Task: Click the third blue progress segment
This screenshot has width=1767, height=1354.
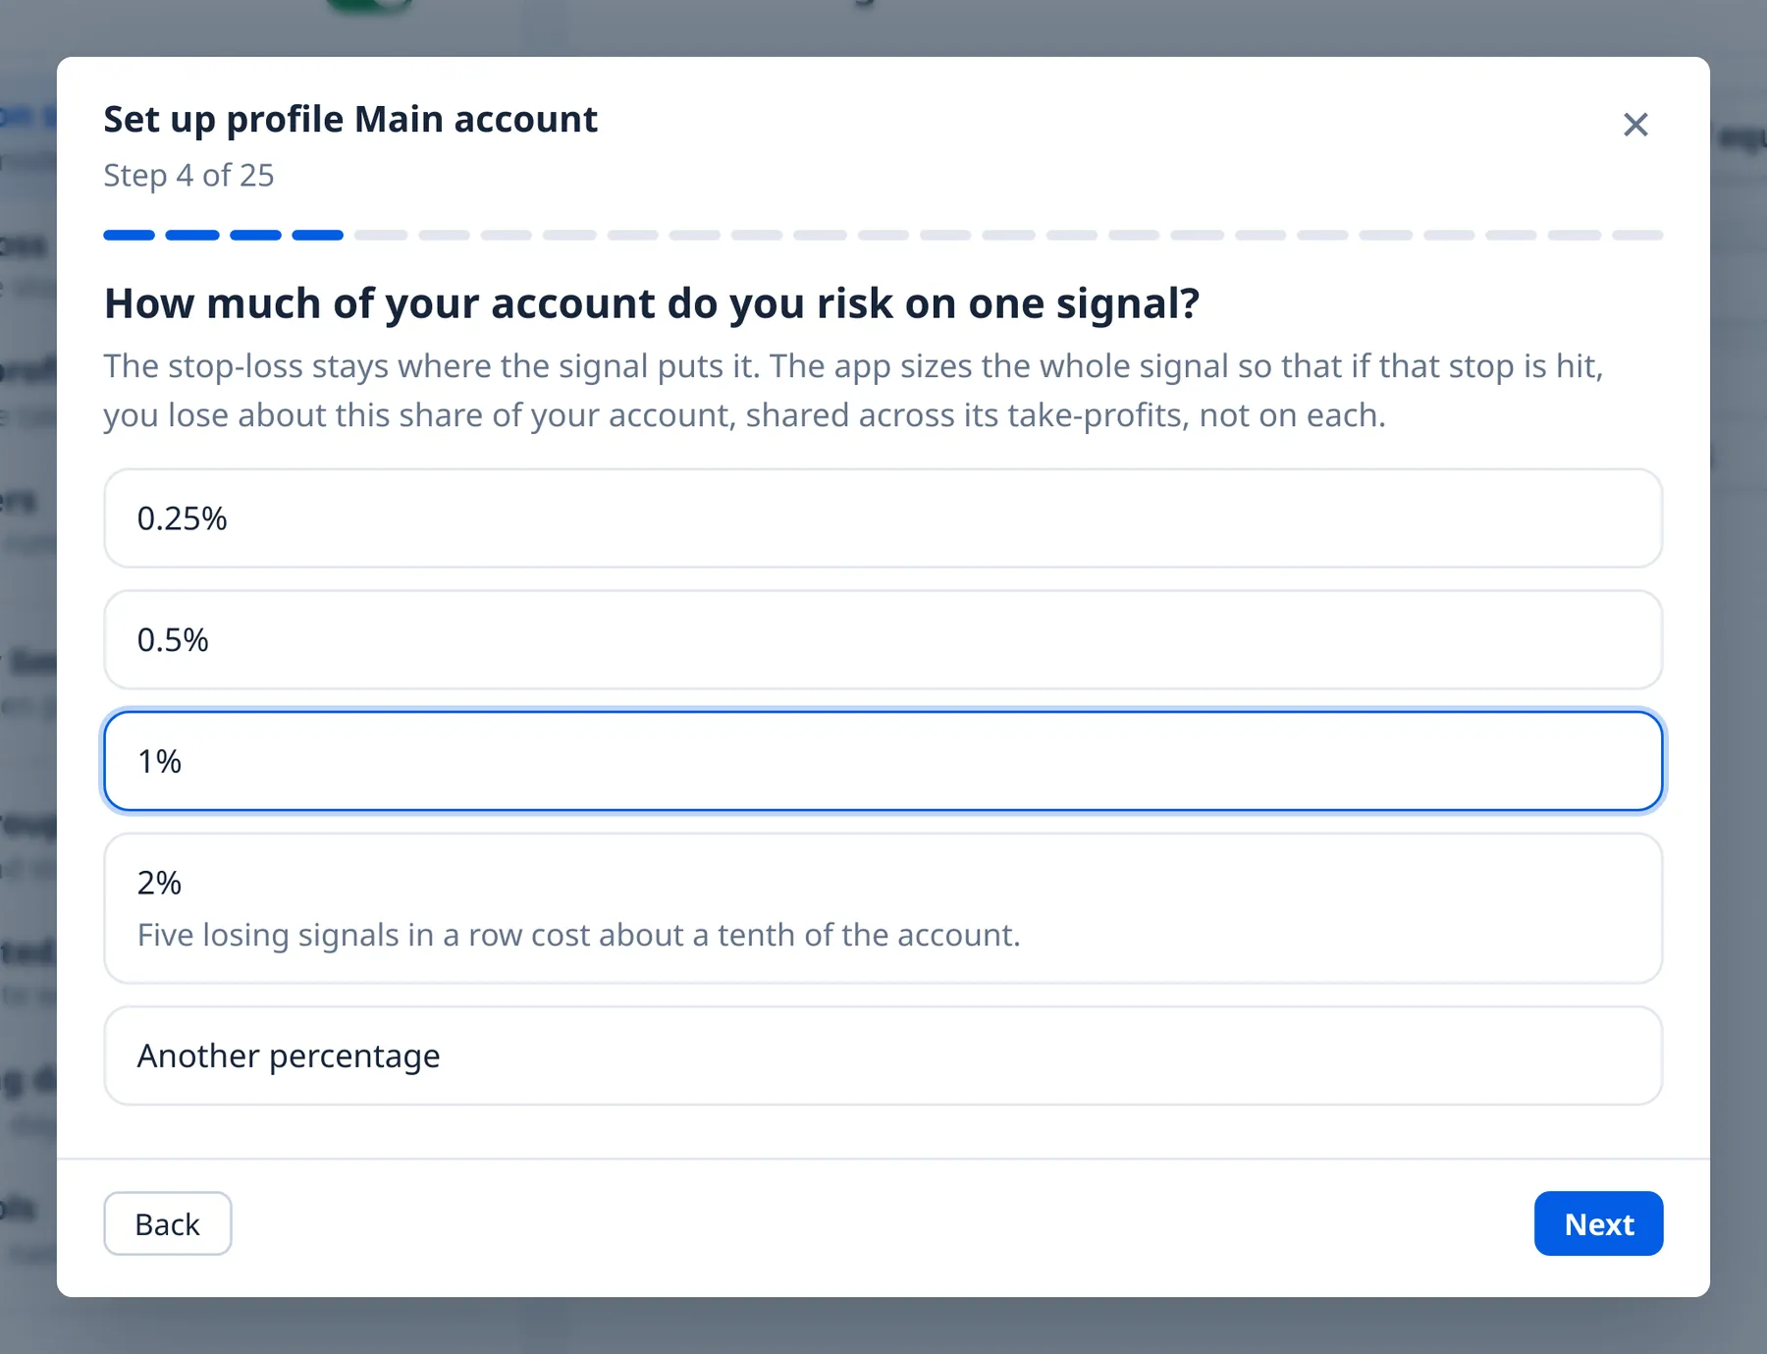Action: [x=255, y=236]
